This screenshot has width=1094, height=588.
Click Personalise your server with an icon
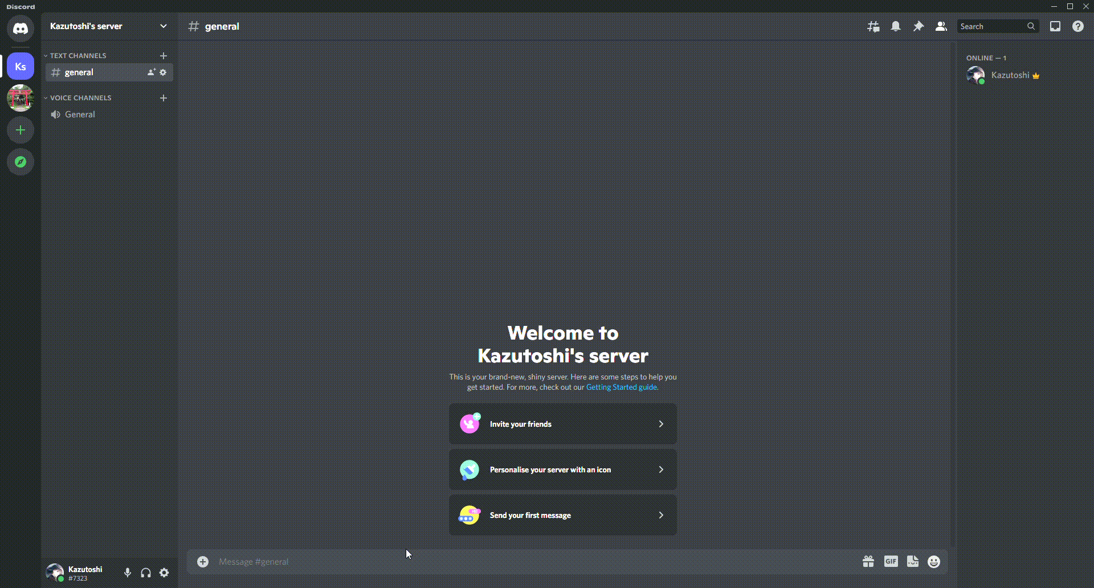[563, 469]
